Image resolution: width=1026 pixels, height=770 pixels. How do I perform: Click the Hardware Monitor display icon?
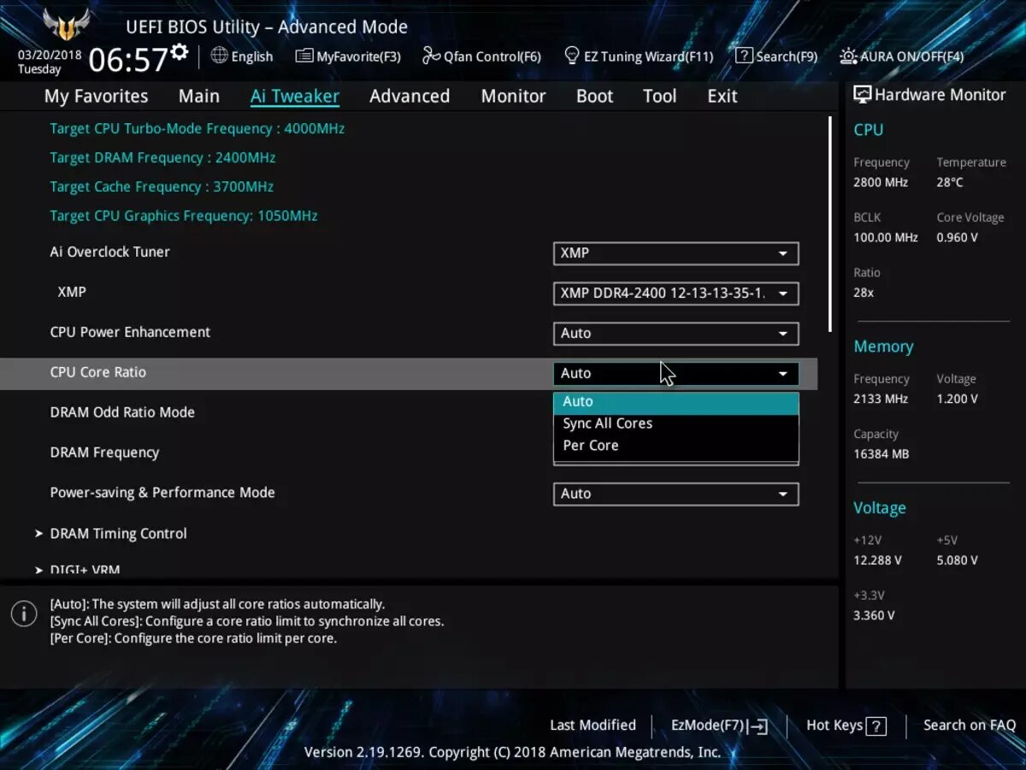[x=863, y=95]
